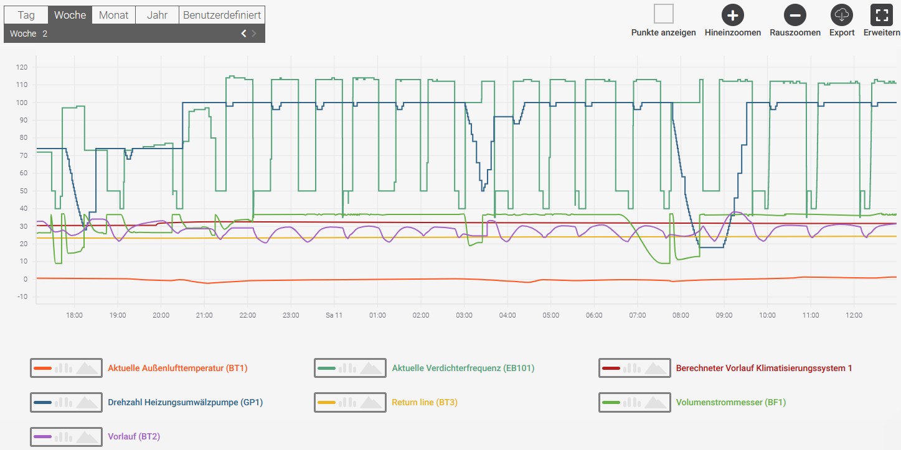The height and width of the screenshot is (450, 901).
Task: Open the Monat tab
Action: tap(114, 15)
